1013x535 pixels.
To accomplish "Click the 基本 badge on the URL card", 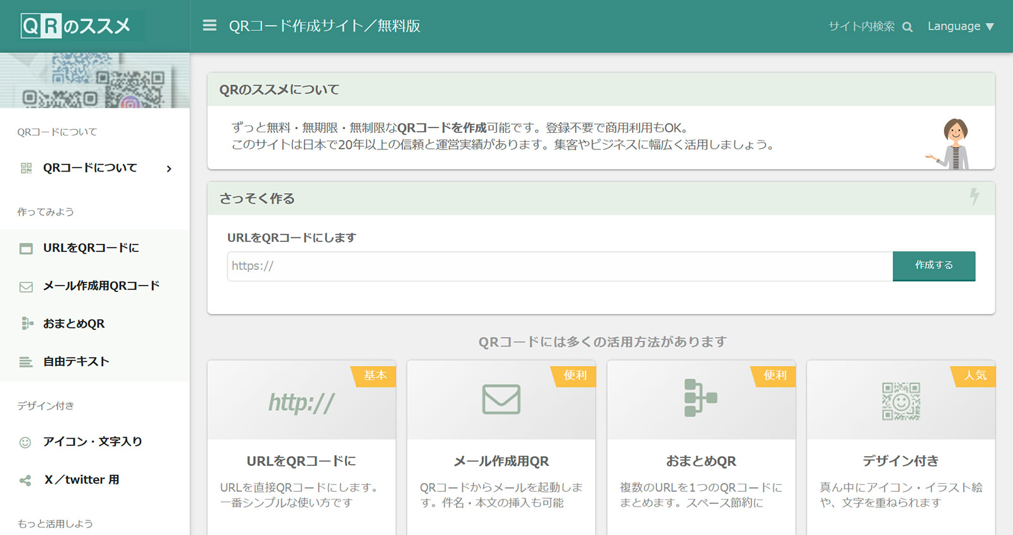I will (375, 375).
